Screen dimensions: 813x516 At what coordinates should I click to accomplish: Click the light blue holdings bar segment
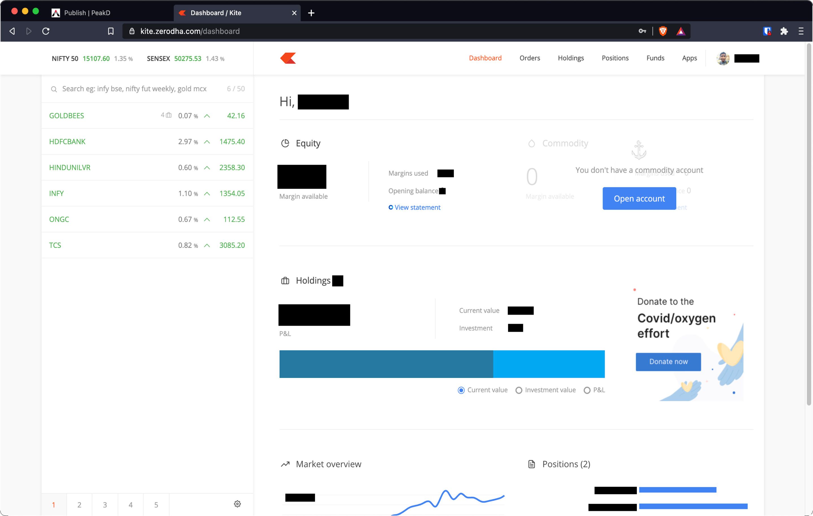[549, 364]
